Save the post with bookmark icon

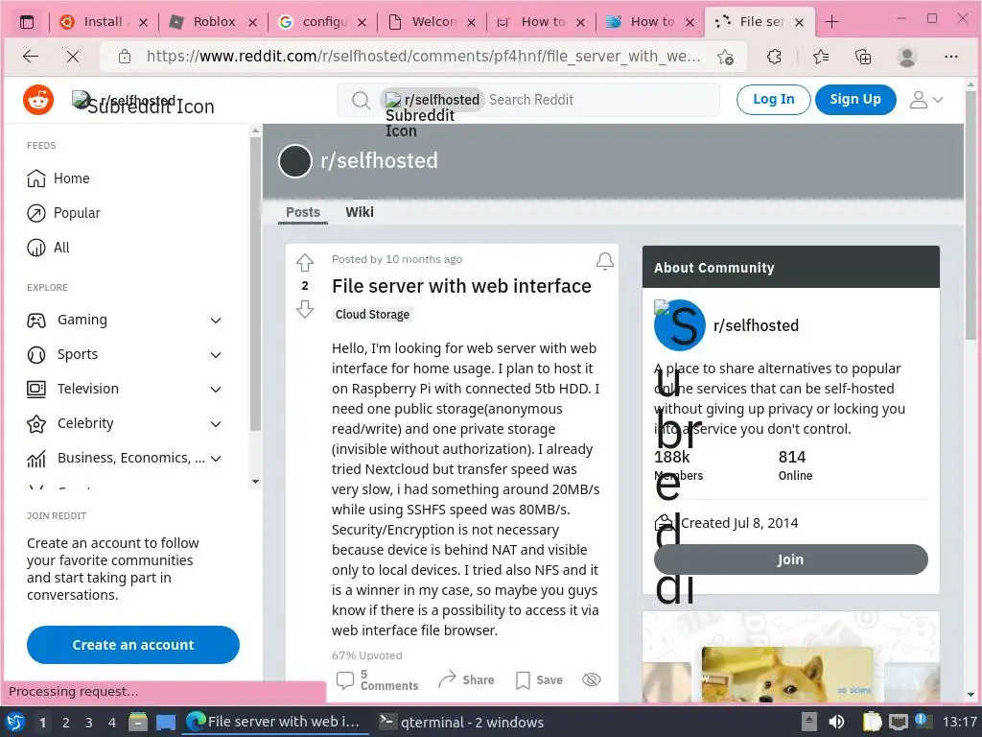click(x=539, y=680)
